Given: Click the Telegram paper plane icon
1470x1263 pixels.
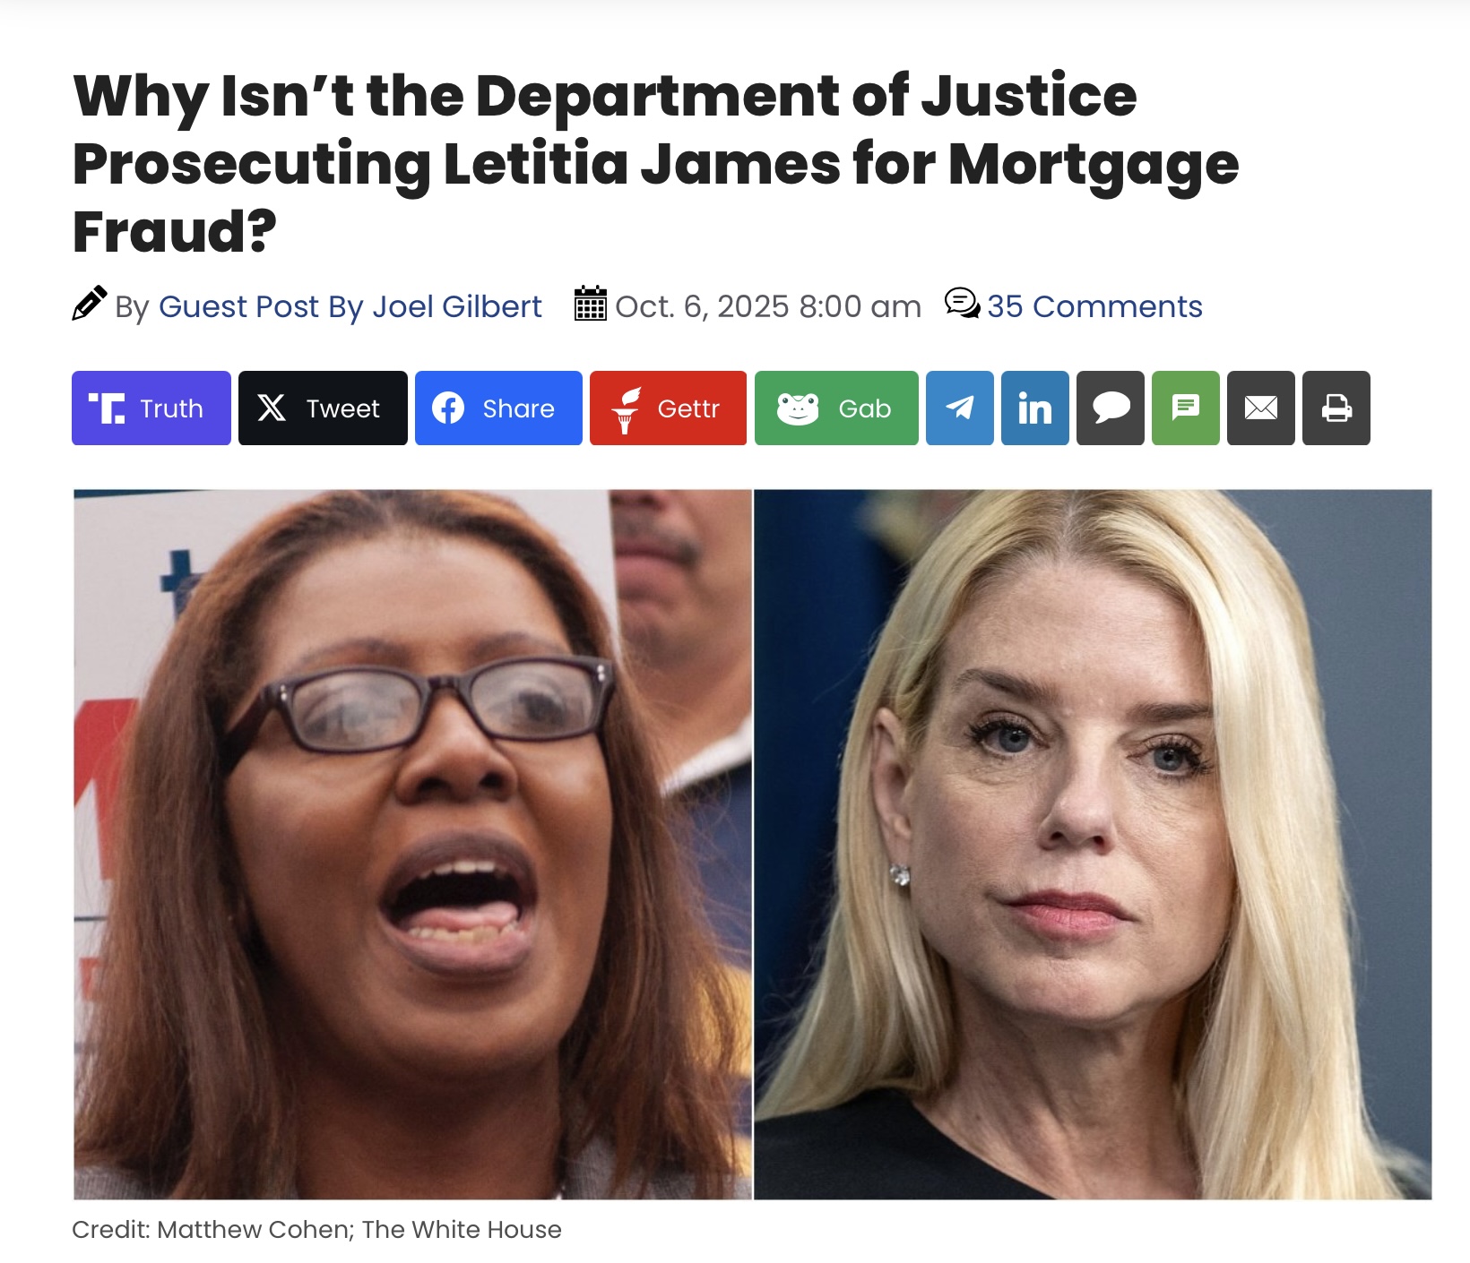Looking at the screenshot, I should (960, 408).
